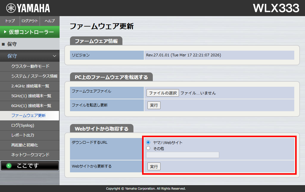Open ヘルプ help tab

pyautogui.click(x=50, y=21)
